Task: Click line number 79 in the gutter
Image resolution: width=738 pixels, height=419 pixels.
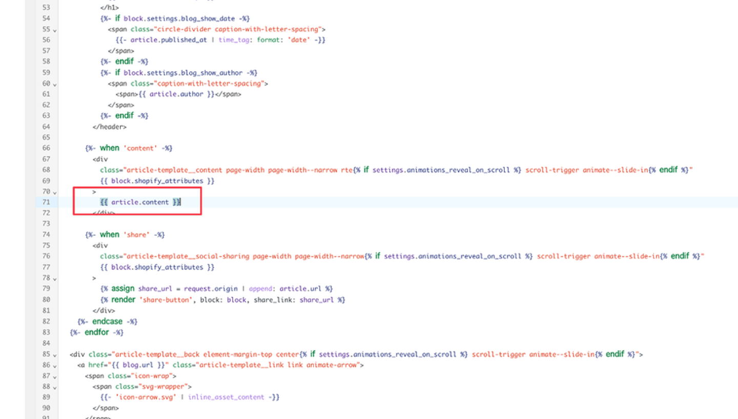Action: click(x=46, y=288)
